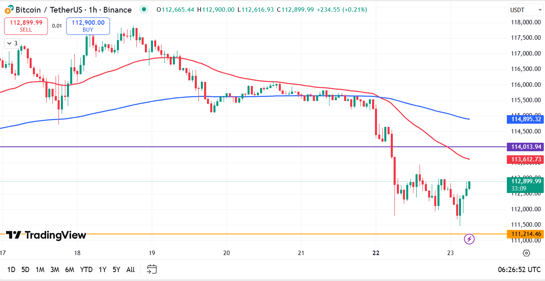545x281 pixels.
Task: Click the red 113,612.73 moving average label
Action: click(526, 159)
